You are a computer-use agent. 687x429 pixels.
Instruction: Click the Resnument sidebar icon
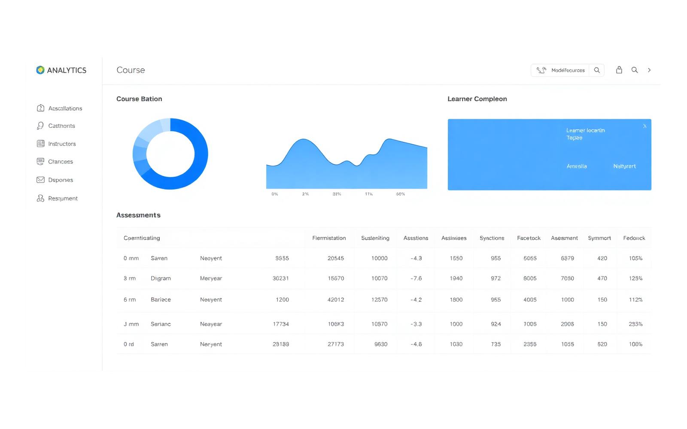click(x=40, y=198)
